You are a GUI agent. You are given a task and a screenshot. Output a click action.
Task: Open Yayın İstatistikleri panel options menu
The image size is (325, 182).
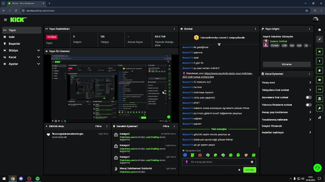(174, 29)
